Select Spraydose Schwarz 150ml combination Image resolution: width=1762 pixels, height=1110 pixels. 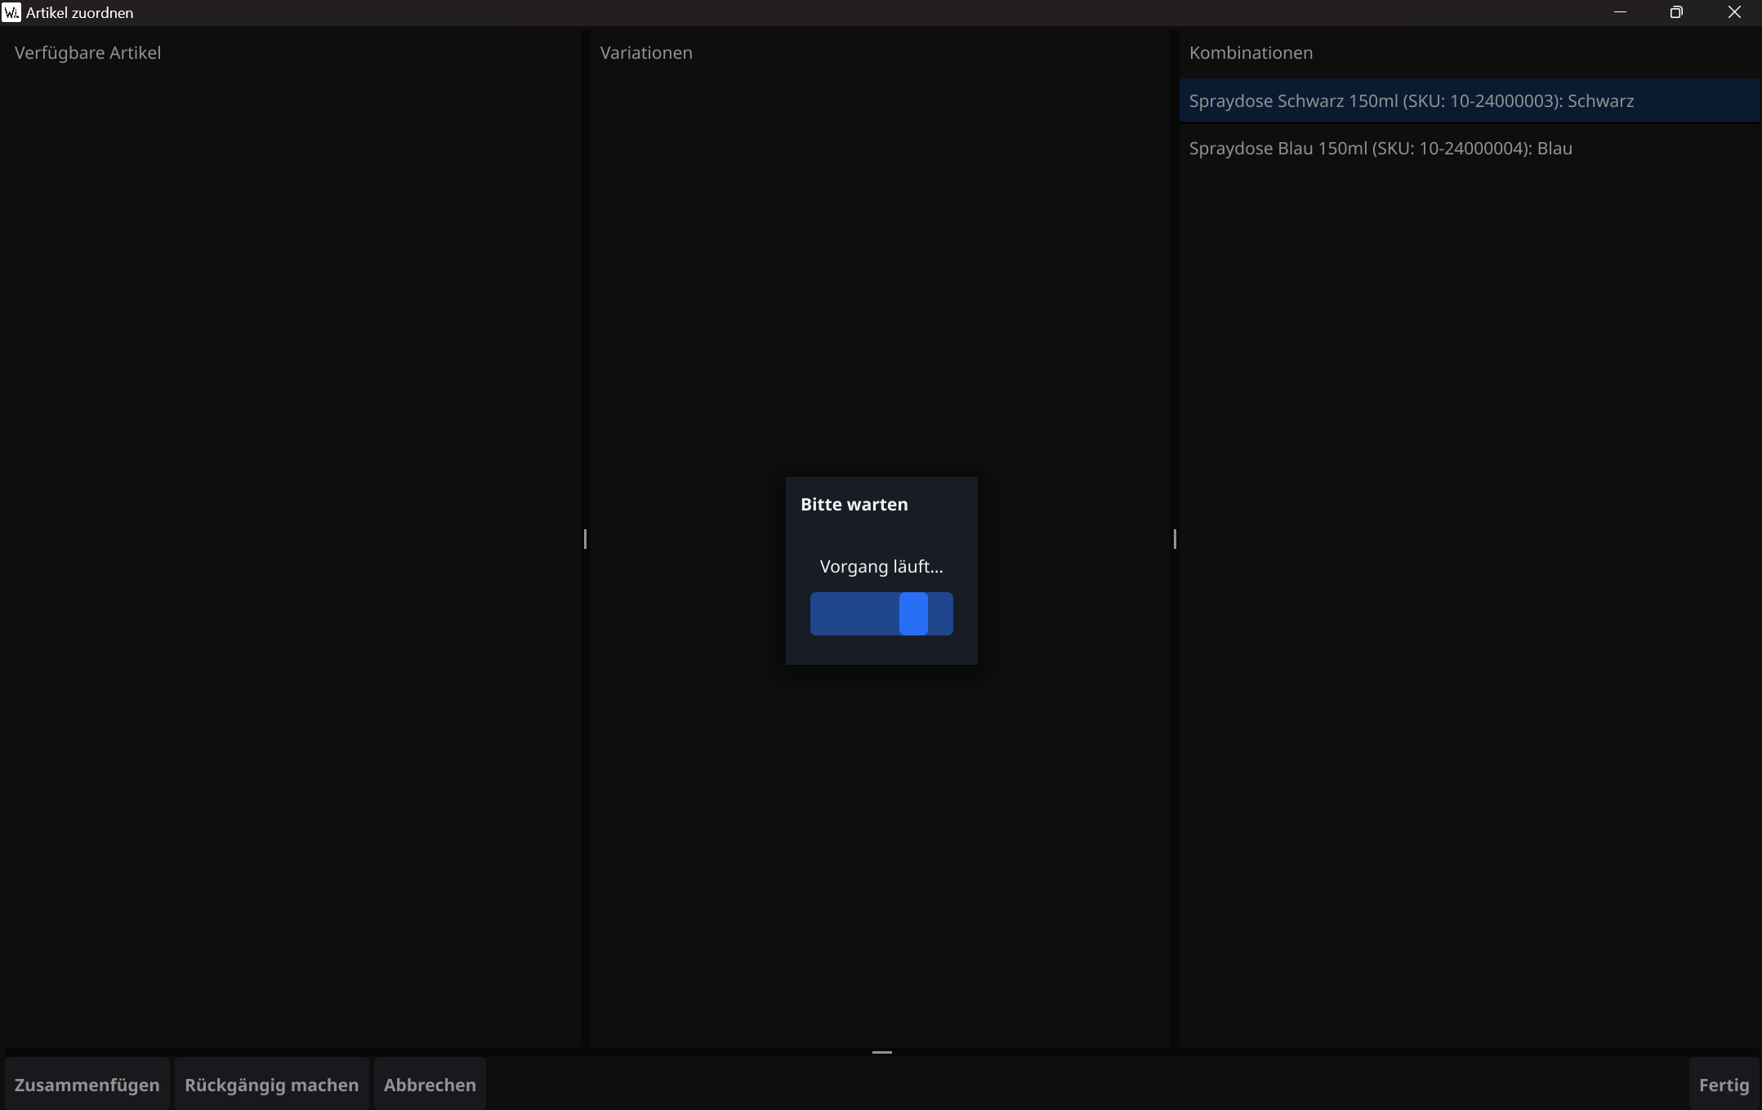tap(1411, 101)
